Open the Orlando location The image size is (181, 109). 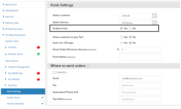coord(12,47)
